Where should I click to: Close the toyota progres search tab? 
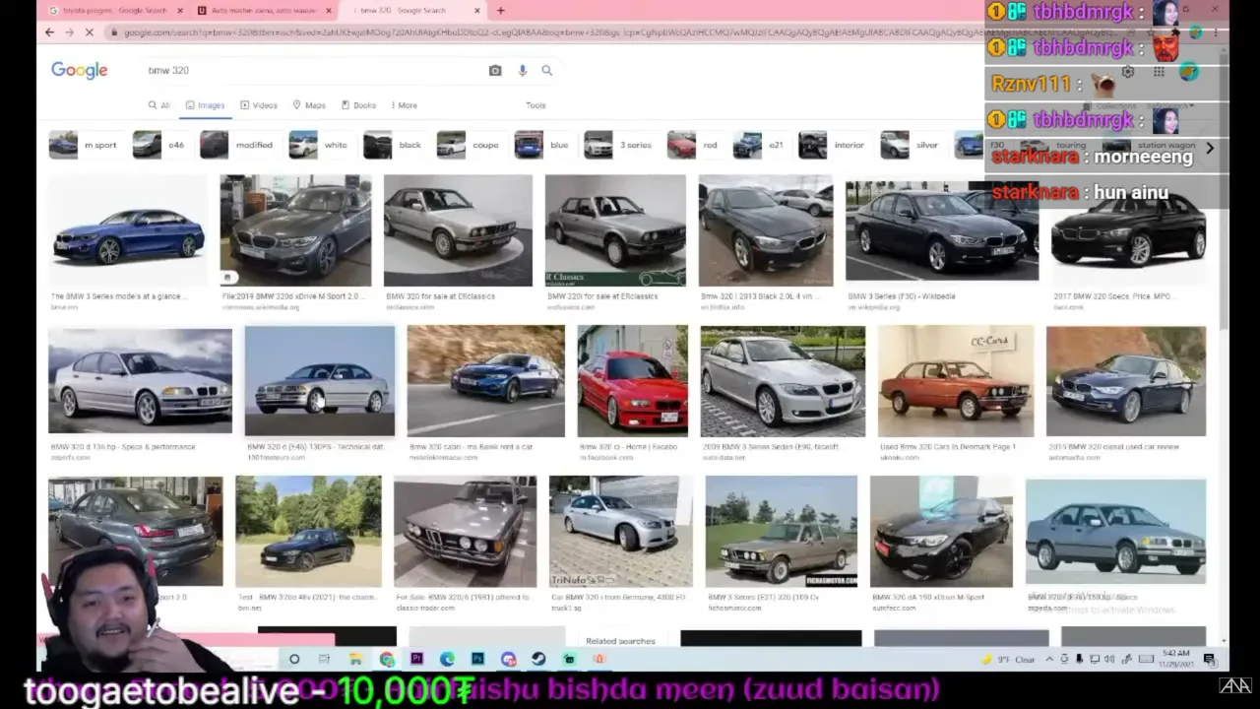[180, 11]
